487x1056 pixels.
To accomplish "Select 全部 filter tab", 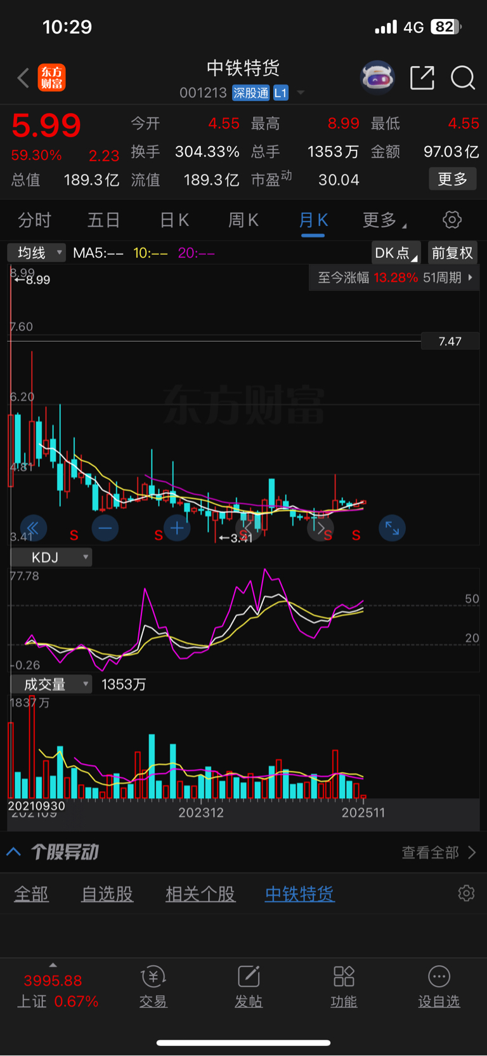I will (x=31, y=893).
